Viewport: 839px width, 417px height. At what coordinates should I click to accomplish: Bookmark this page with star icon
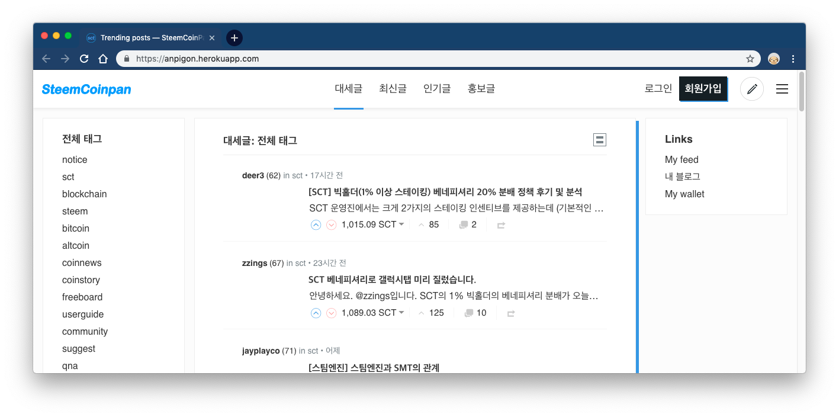pyautogui.click(x=750, y=59)
